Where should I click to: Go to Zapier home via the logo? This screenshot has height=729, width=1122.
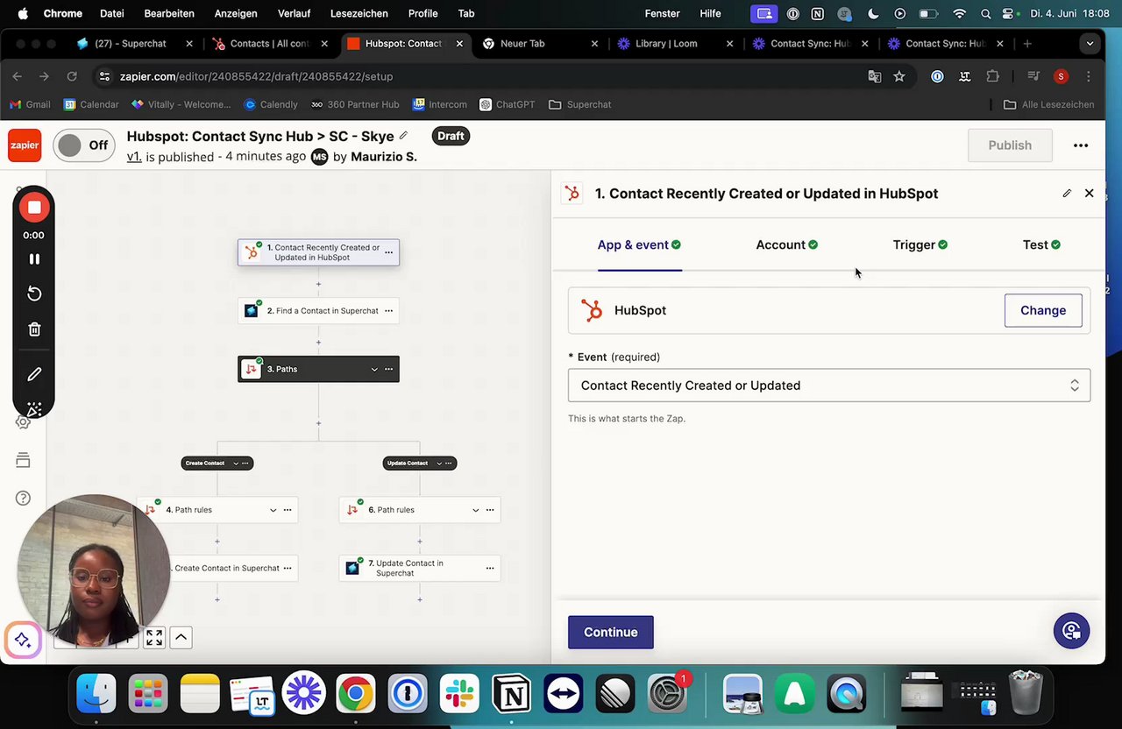(25, 145)
